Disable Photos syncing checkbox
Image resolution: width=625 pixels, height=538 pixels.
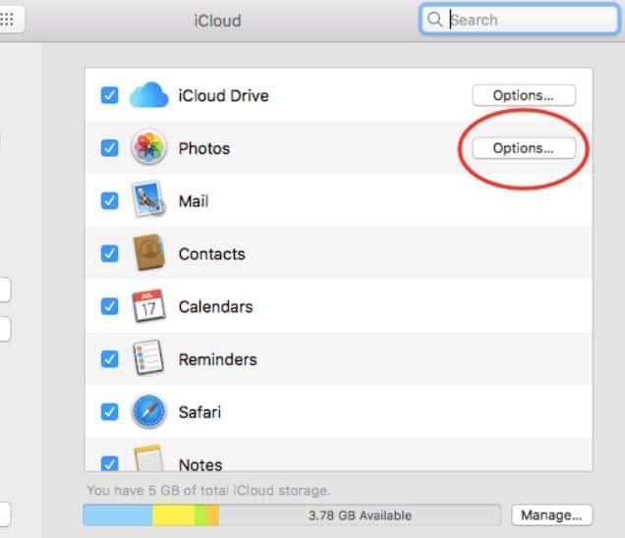click(x=110, y=148)
